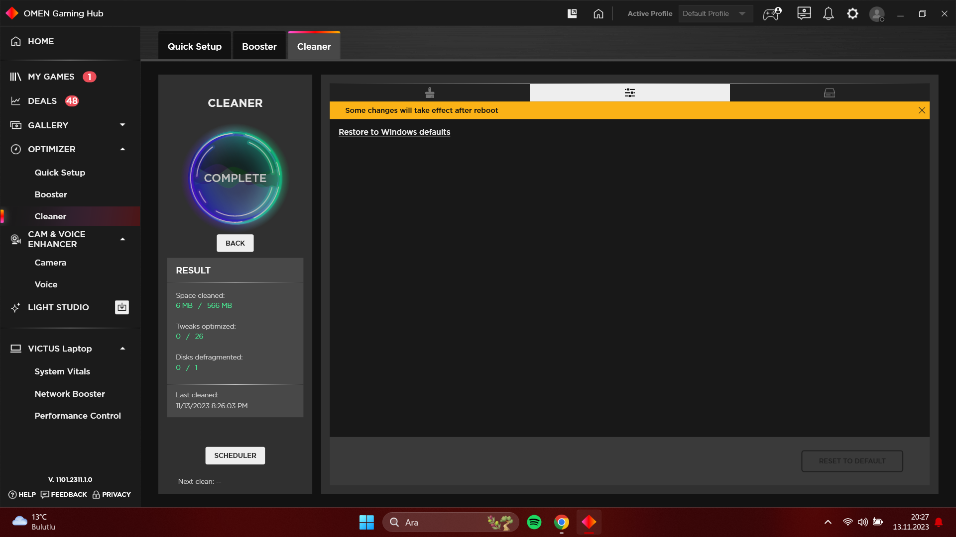Dismiss the reboot warning banner
Image resolution: width=956 pixels, height=537 pixels.
[x=922, y=110]
